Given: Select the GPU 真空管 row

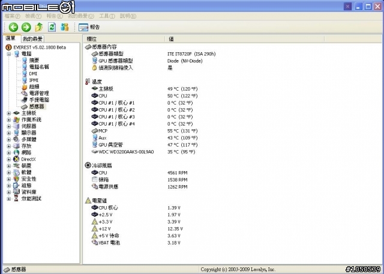Looking at the screenshot, I should [x=145, y=145].
